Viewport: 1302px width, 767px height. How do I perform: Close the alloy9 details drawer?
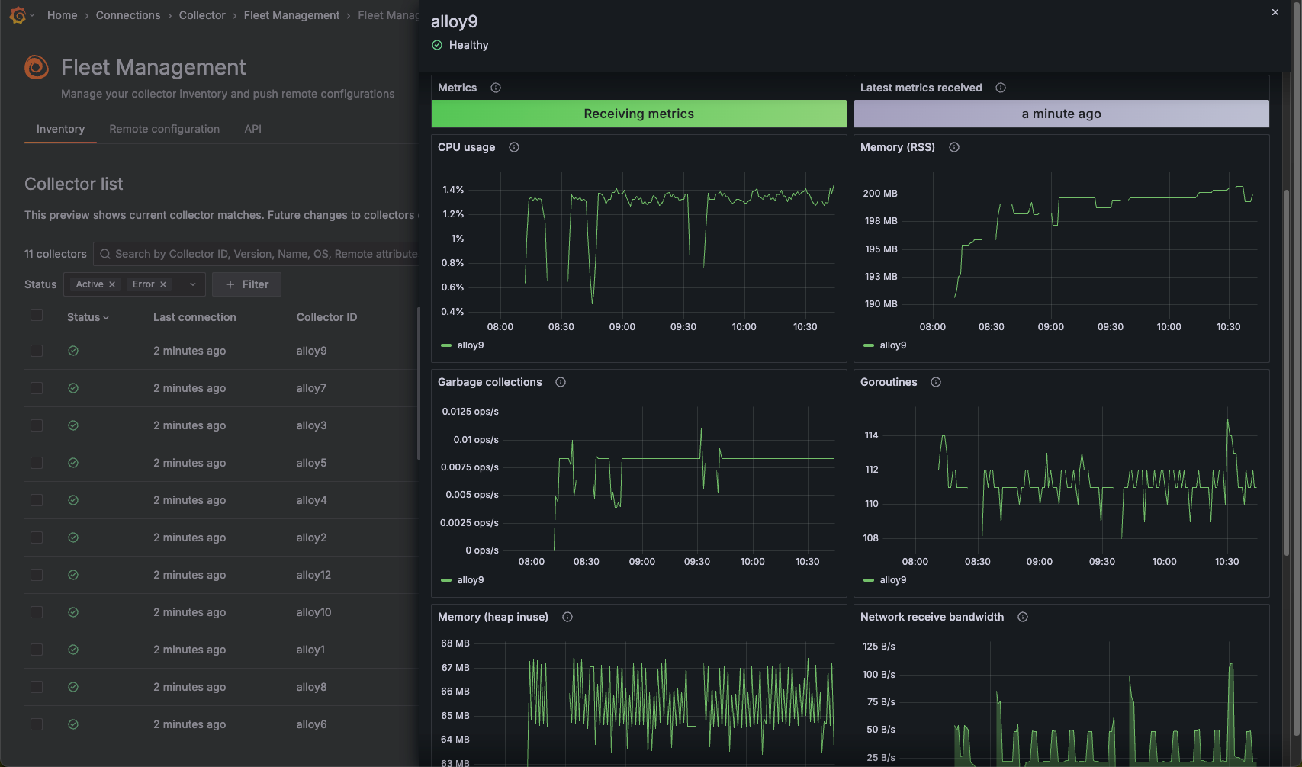[1275, 12]
